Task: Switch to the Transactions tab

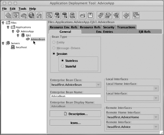Action: tap(126, 27)
